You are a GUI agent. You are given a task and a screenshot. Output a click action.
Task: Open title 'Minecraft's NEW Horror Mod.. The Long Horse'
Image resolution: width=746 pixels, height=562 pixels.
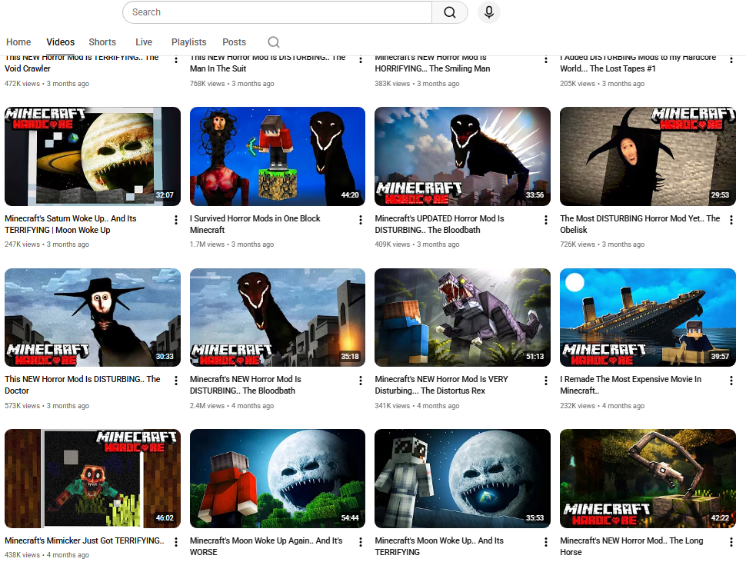(631, 547)
